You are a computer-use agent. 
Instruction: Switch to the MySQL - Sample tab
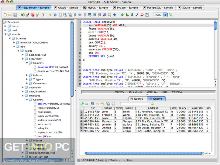tap(96, 8)
